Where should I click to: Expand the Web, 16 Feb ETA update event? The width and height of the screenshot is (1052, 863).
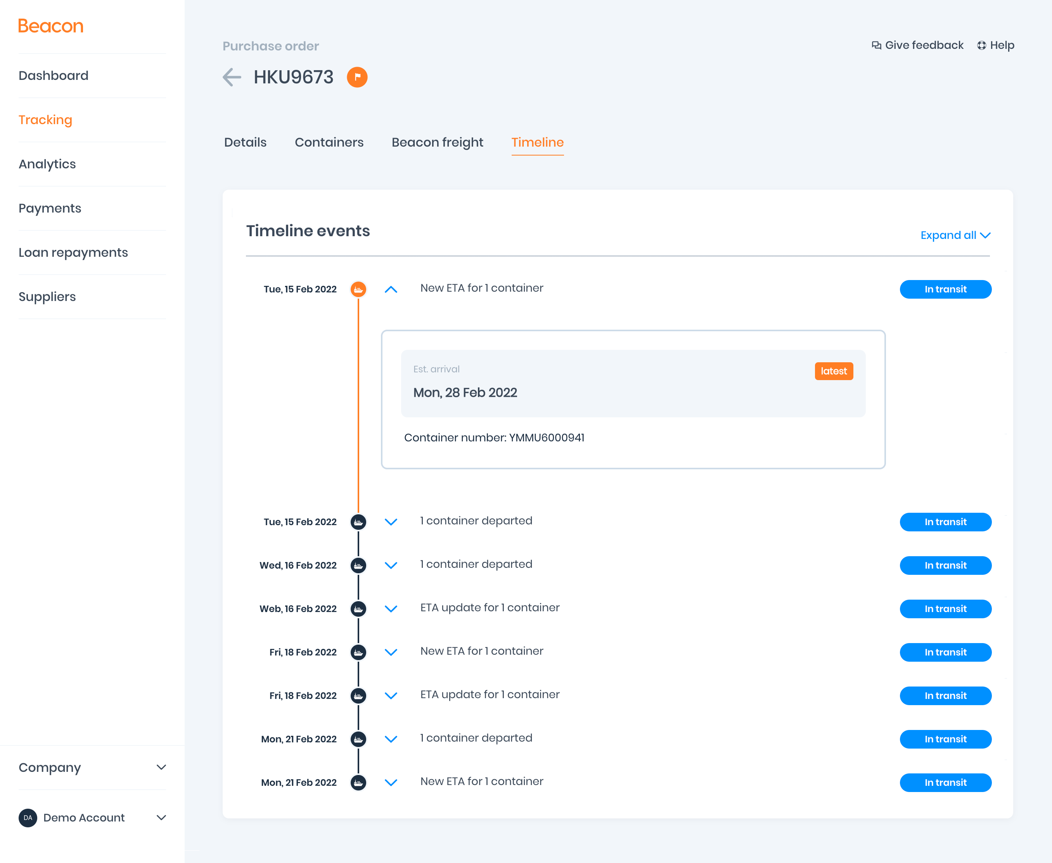(x=391, y=609)
